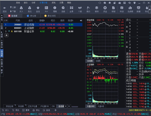Viewport: 151px width, 116px height.
Task: Switch to 持仓股 tab
Action: point(31,16)
